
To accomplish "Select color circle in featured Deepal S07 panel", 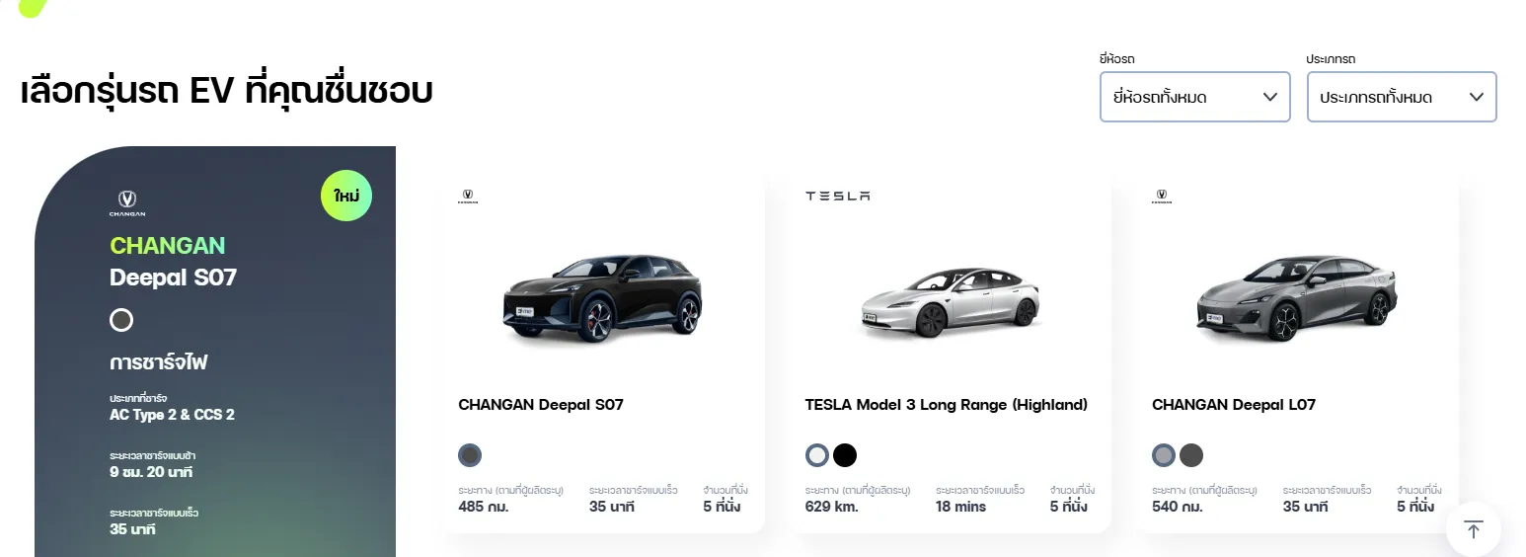I will point(121,320).
